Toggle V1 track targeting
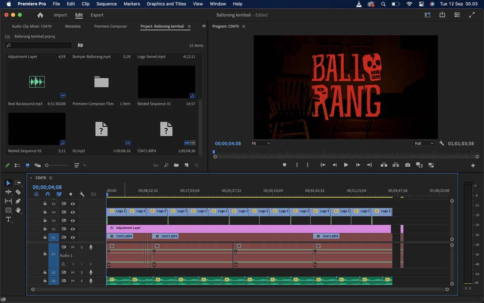Viewport: 484px width, 303px height. point(53,237)
